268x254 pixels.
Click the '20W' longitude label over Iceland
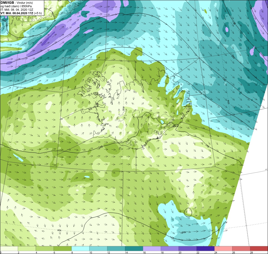tap(123, 109)
